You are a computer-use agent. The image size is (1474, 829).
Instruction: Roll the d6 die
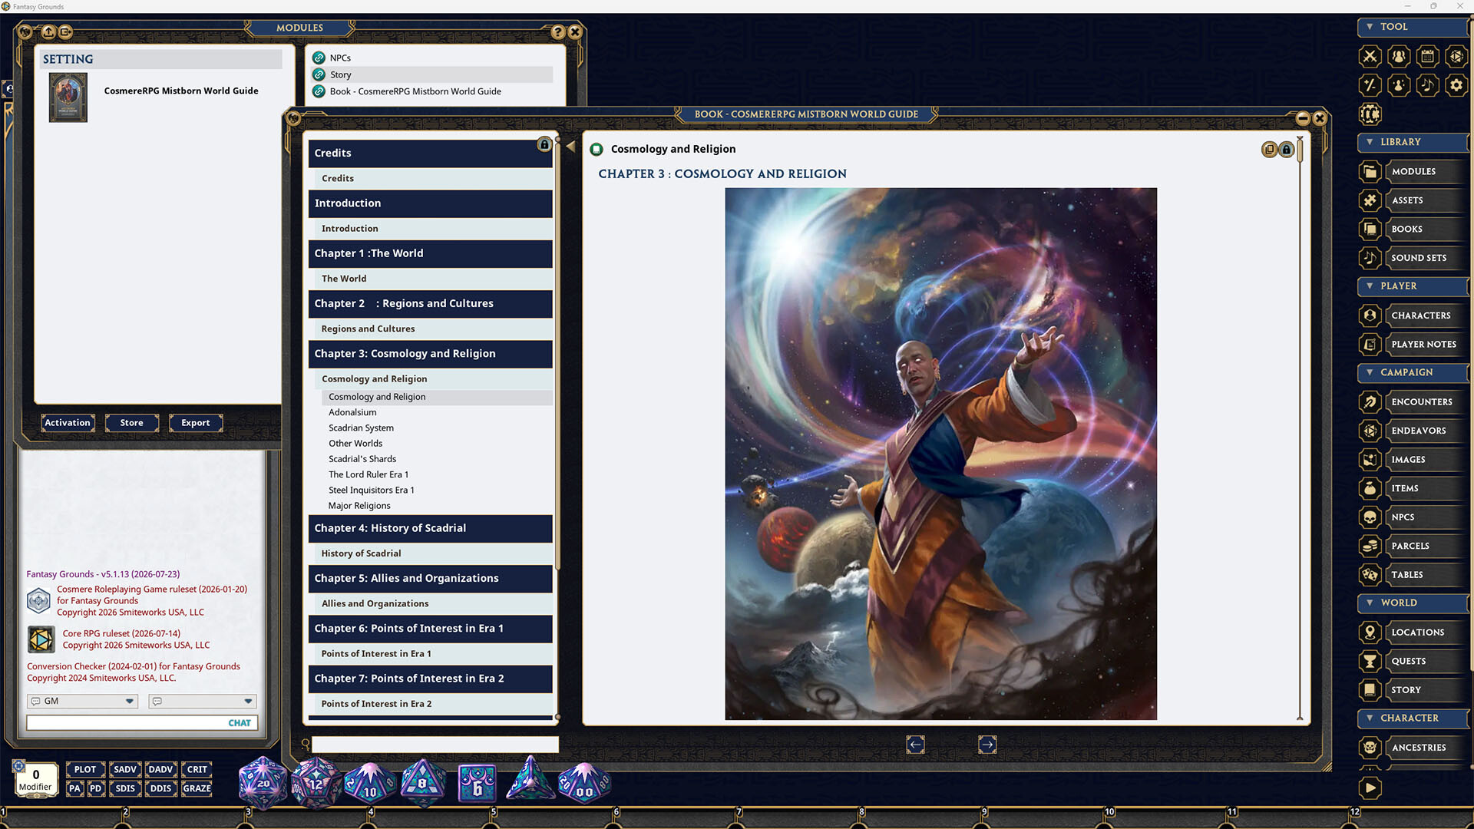pos(477,784)
